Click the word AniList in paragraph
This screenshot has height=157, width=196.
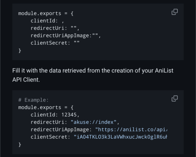(164, 71)
